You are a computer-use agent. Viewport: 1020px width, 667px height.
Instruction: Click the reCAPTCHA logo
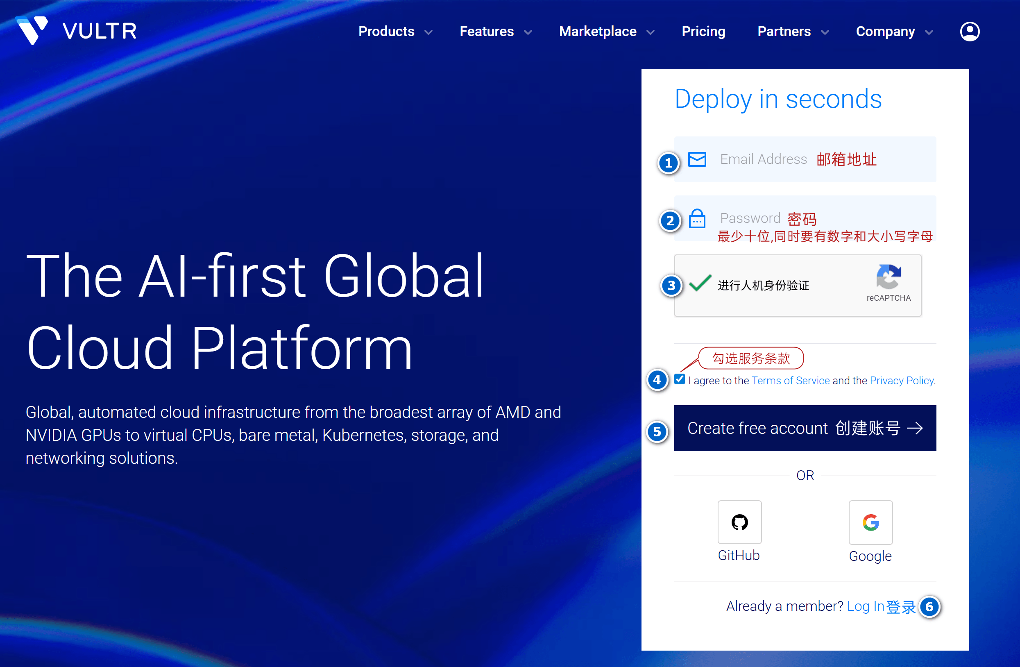click(x=889, y=277)
